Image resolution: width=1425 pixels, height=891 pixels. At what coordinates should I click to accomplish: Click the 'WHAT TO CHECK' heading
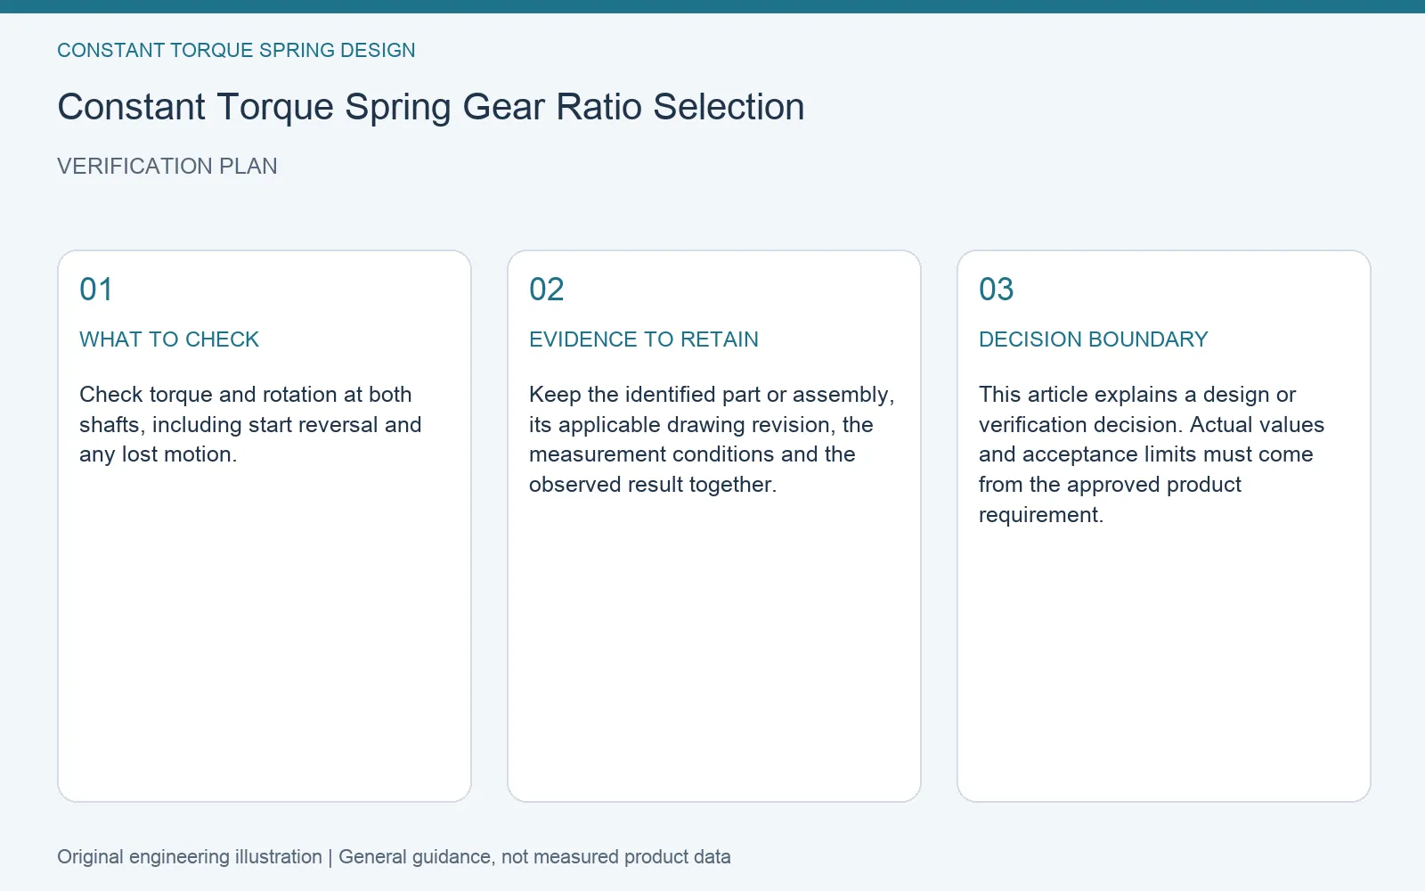169,339
